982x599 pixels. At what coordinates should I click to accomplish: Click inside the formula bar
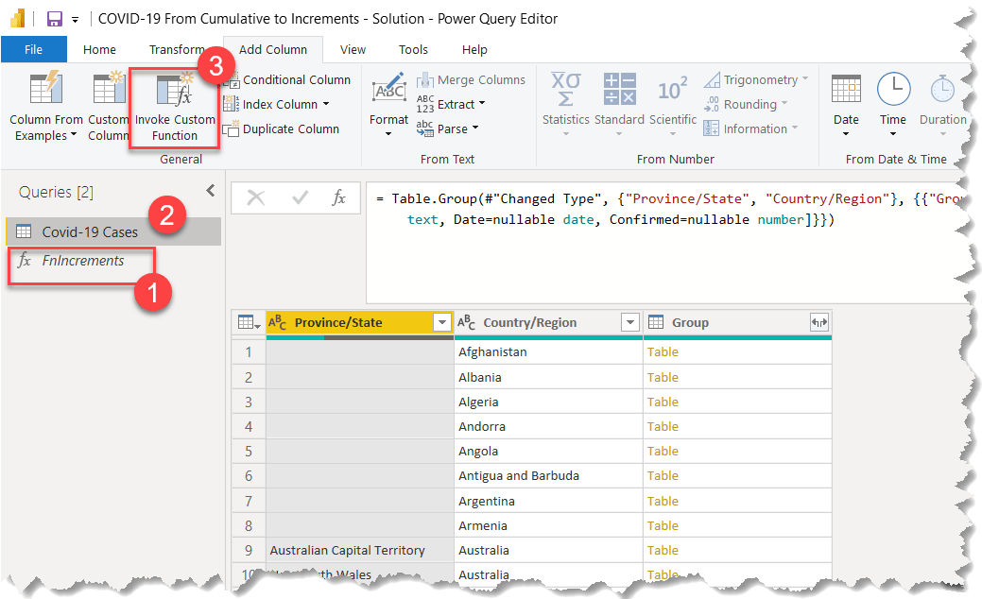(x=663, y=242)
